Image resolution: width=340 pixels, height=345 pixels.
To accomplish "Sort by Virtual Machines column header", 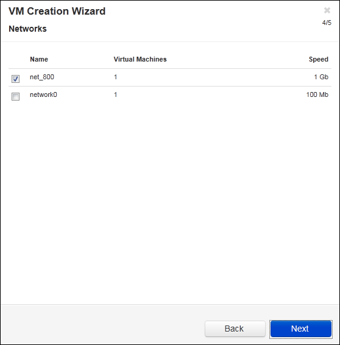I will (x=140, y=59).
